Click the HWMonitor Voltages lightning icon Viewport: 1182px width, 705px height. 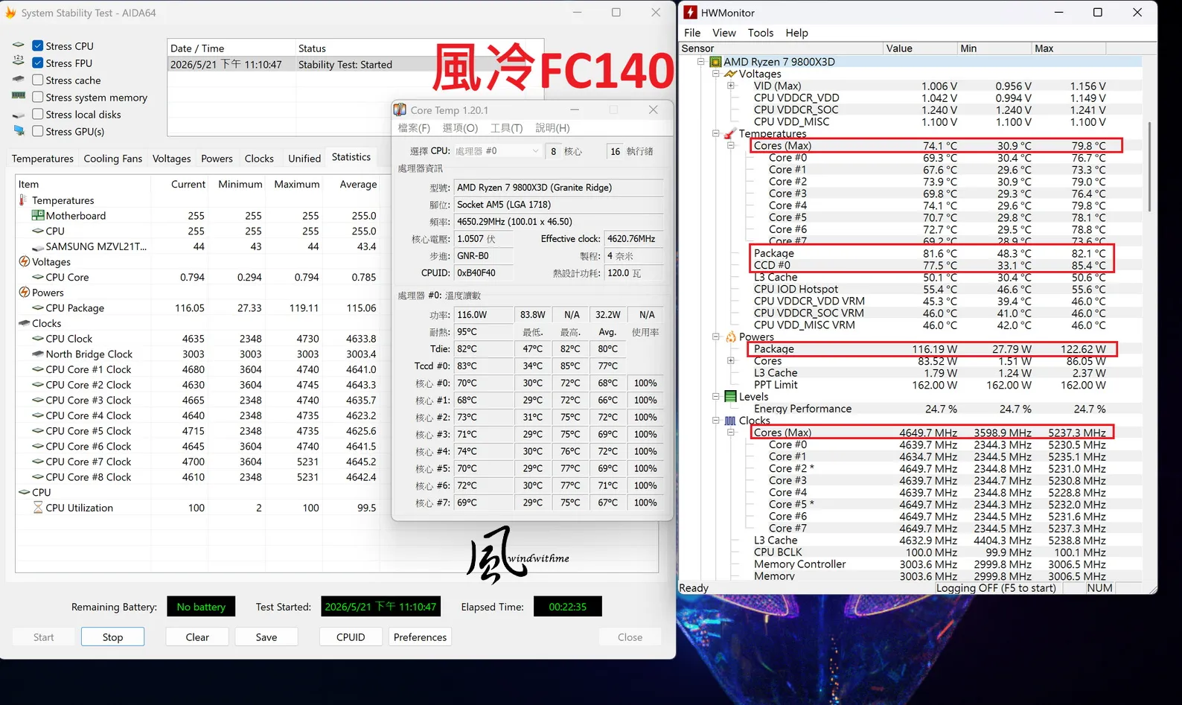point(730,74)
